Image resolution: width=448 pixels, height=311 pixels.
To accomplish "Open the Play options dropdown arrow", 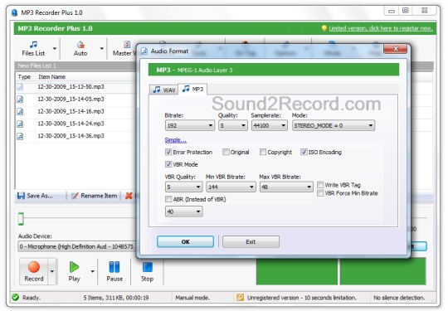I will coord(93,271).
